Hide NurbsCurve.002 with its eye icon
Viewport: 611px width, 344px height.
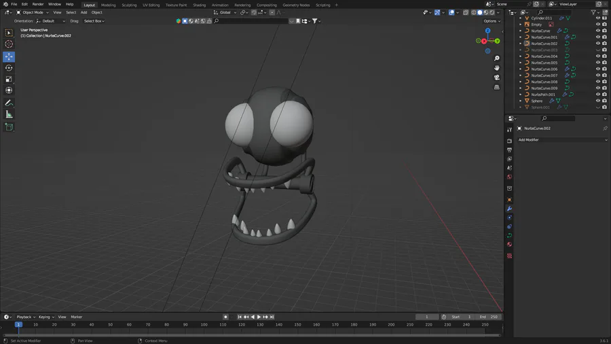597,44
